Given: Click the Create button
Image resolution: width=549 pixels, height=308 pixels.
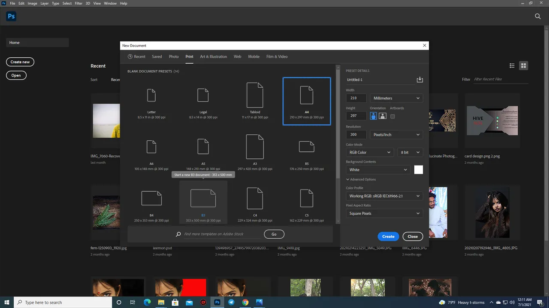Looking at the screenshot, I should pyautogui.click(x=388, y=236).
